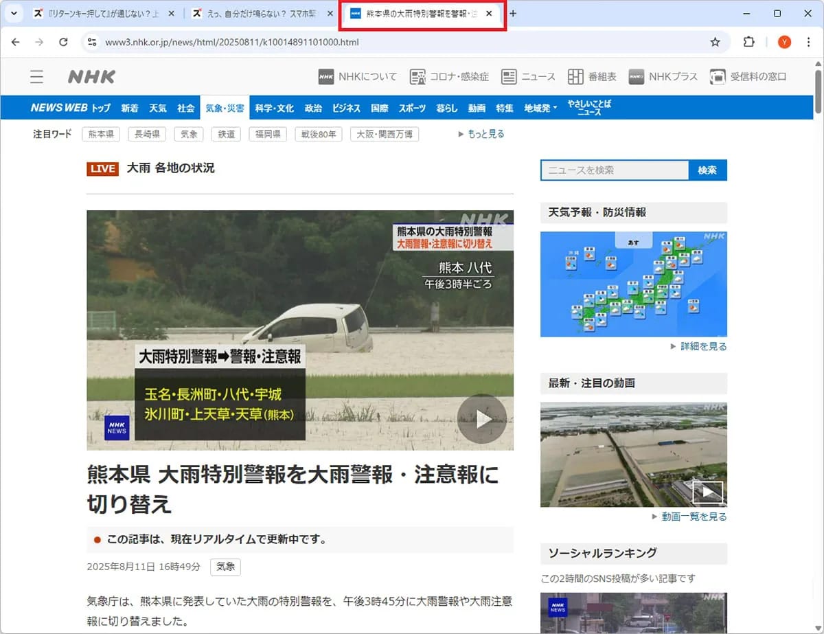The width and height of the screenshot is (824, 634).
Task: Bookmark this page with star icon
Action: 715,43
